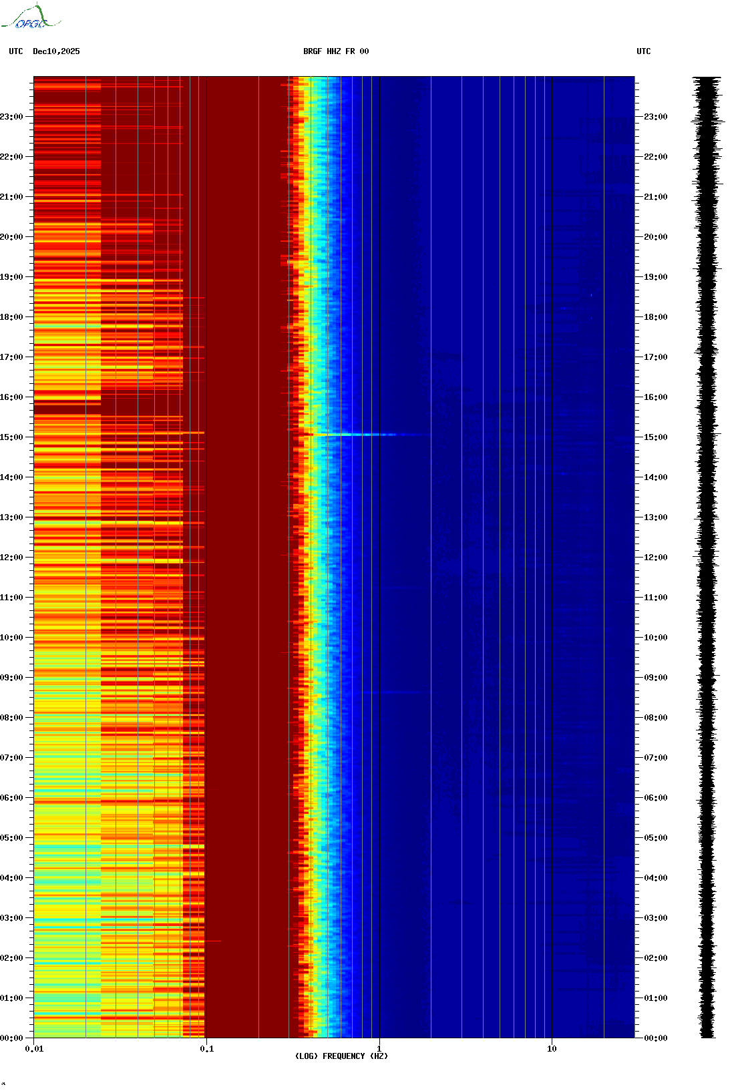Click the 0.01 frequency axis label
Viewport: 736px width, 1091px height.
tap(34, 1049)
